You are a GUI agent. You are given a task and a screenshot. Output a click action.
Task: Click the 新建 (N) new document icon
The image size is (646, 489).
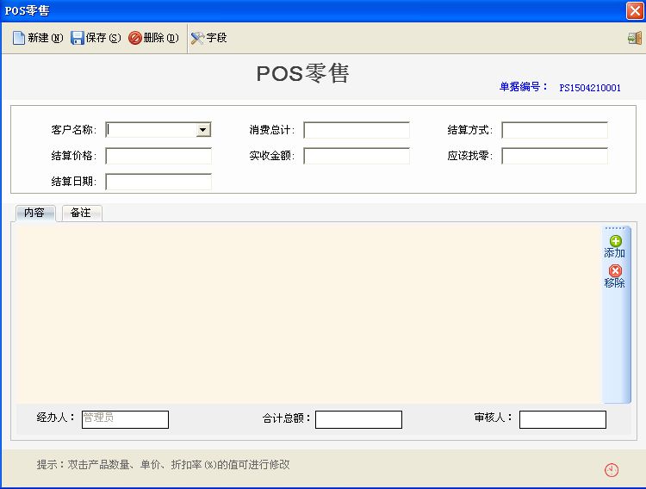pyautogui.click(x=19, y=38)
